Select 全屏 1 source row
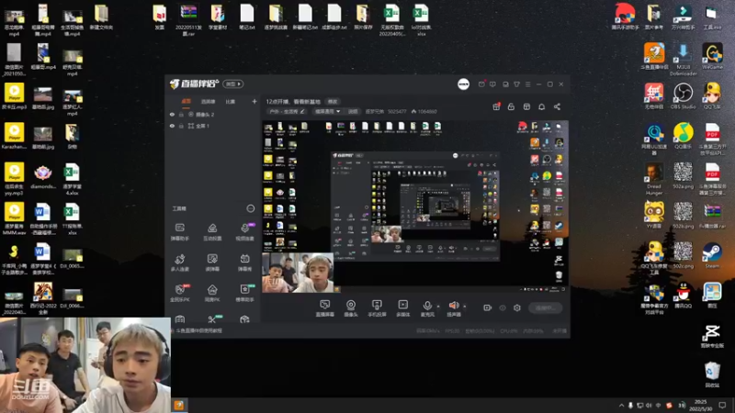The width and height of the screenshot is (735, 413). [x=212, y=126]
